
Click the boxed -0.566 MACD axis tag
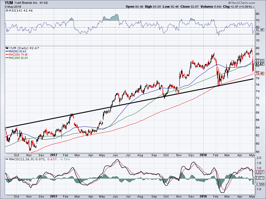pos(259,185)
